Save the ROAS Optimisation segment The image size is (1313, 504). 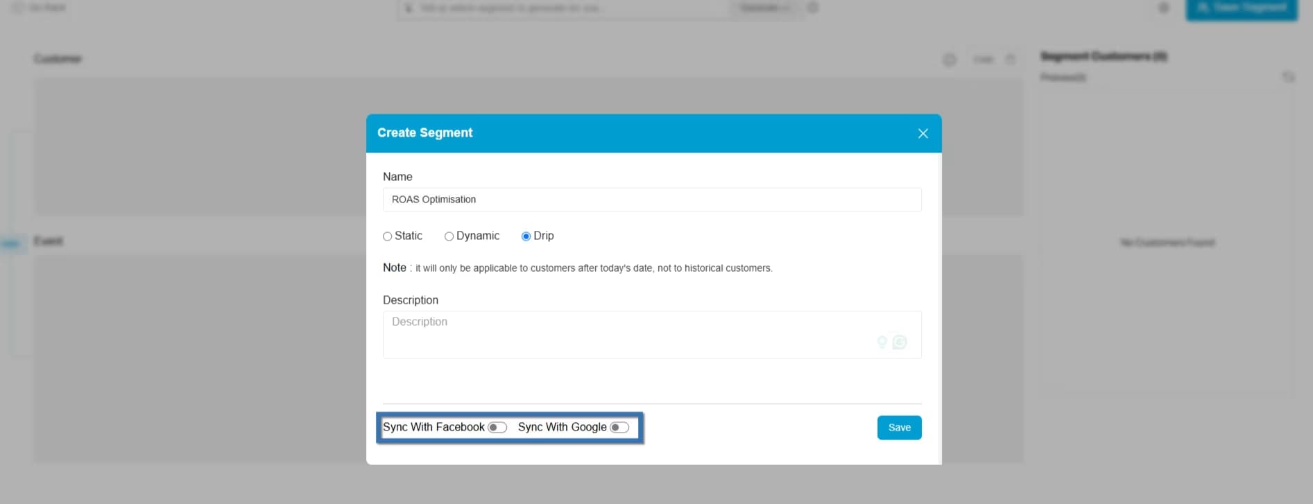[899, 427]
